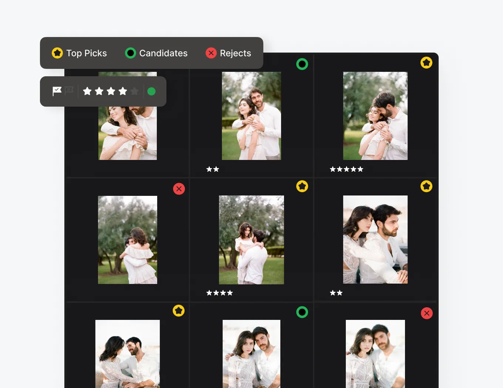Open the two-star olive tree couple thumbnail
The width and height of the screenshot is (503, 388).
251,116
